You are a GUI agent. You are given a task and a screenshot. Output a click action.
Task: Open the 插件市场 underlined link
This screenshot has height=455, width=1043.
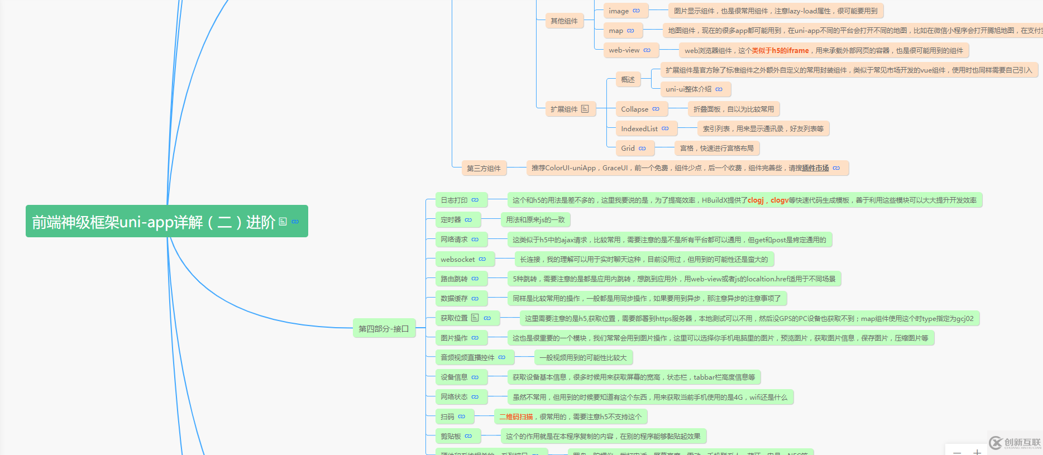pyautogui.click(x=815, y=168)
